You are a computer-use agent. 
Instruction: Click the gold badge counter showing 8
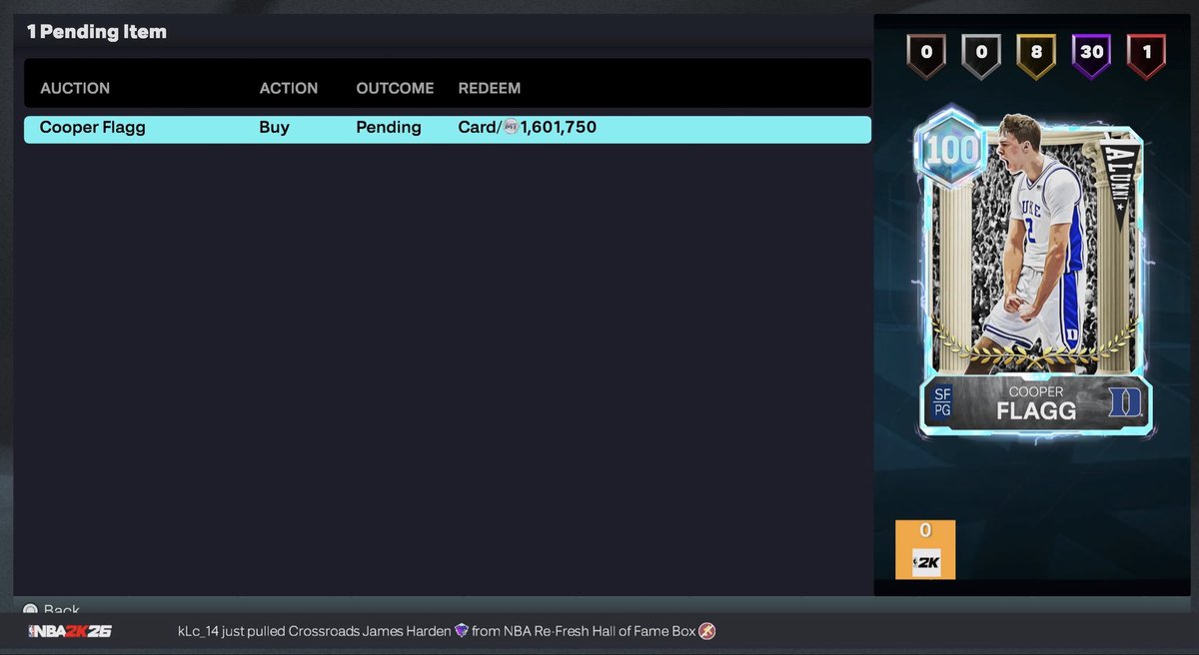tap(1036, 58)
